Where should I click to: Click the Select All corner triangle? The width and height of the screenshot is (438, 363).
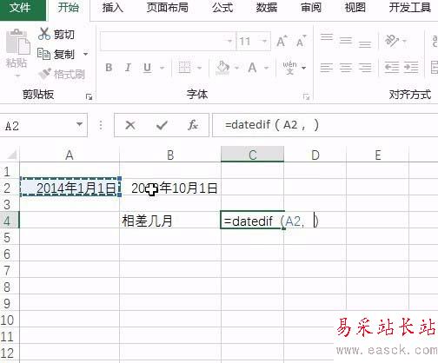[11, 155]
